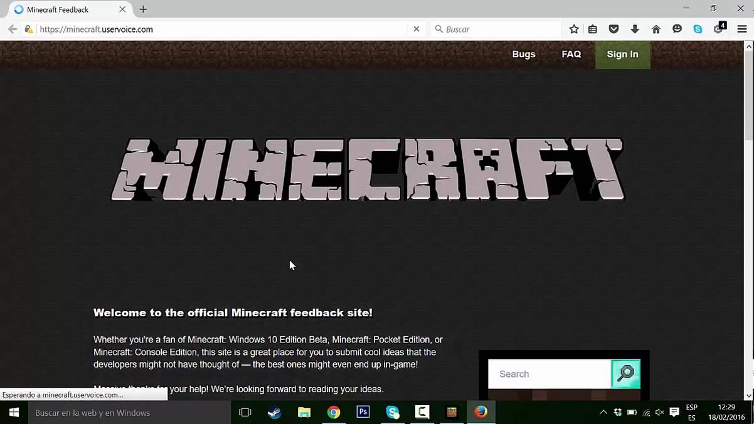754x424 pixels.
Task: Open Skype from the taskbar
Action: [393, 412]
